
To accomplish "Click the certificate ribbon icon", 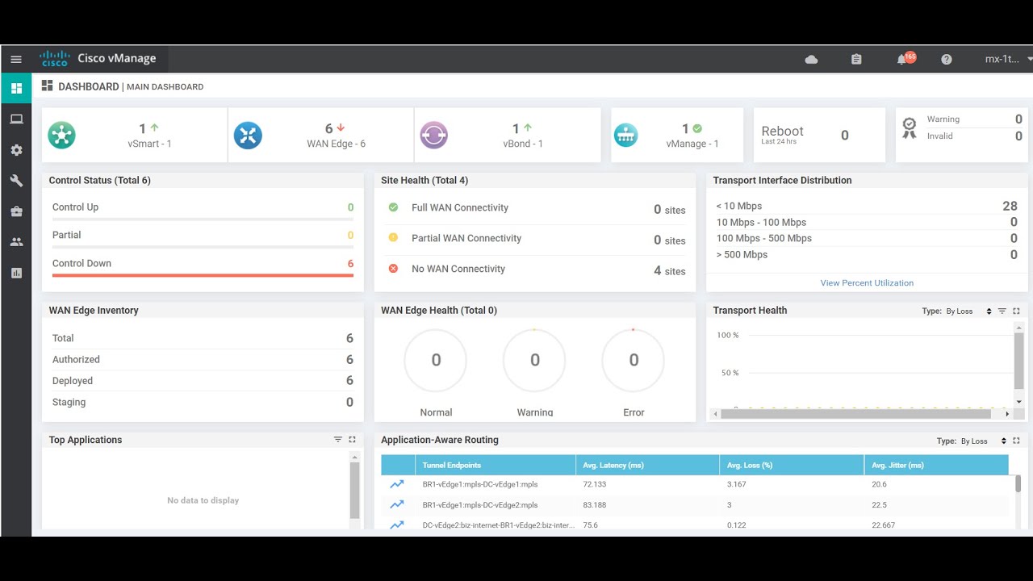I will click(x=910, y=128).
